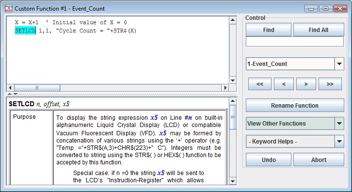
Task: Open the 1-Event_Count function dropdown
Action: coord(339,64)
